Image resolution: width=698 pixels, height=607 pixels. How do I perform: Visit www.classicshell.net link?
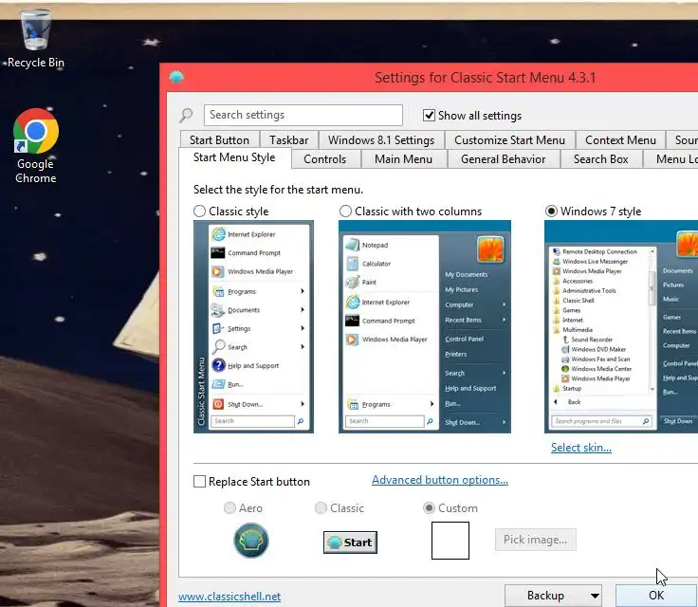(x=230, y=597)
